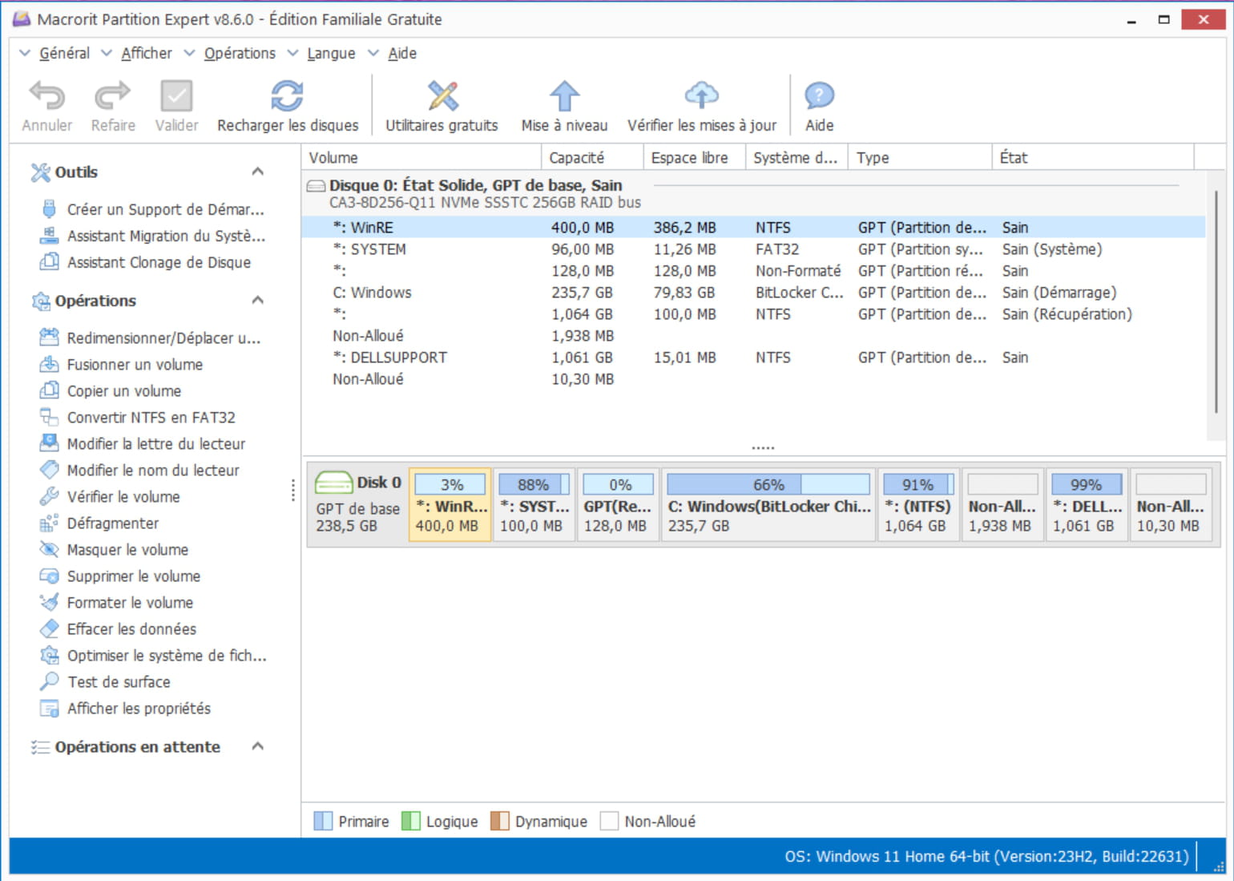Open Optimiser le système de fichiers
Image resolution: width=1234 pixels, height=881 pixels.
pyautogui.click(x=153, y=656)
